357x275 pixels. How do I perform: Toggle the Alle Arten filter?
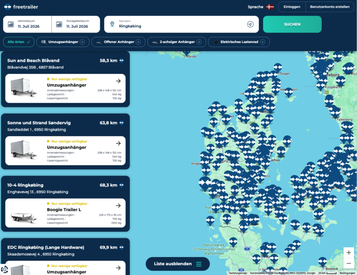pos(19,42)
